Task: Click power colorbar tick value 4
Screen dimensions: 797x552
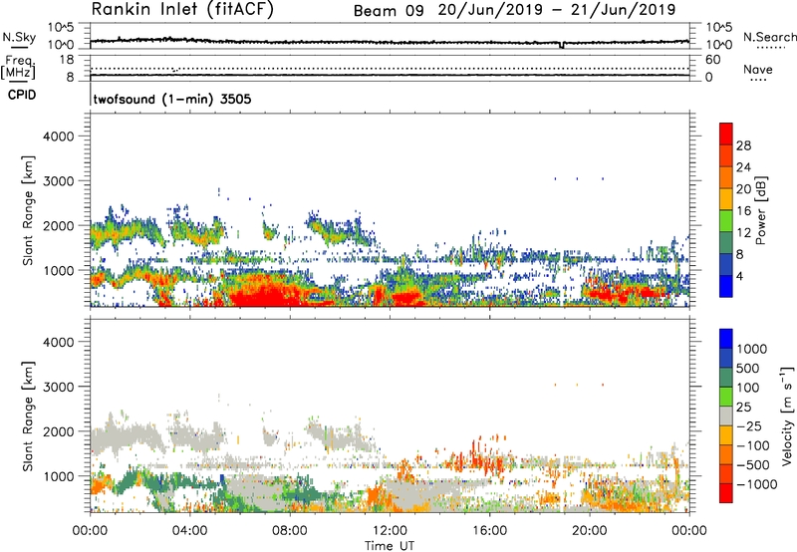Action: coord(739,276)
